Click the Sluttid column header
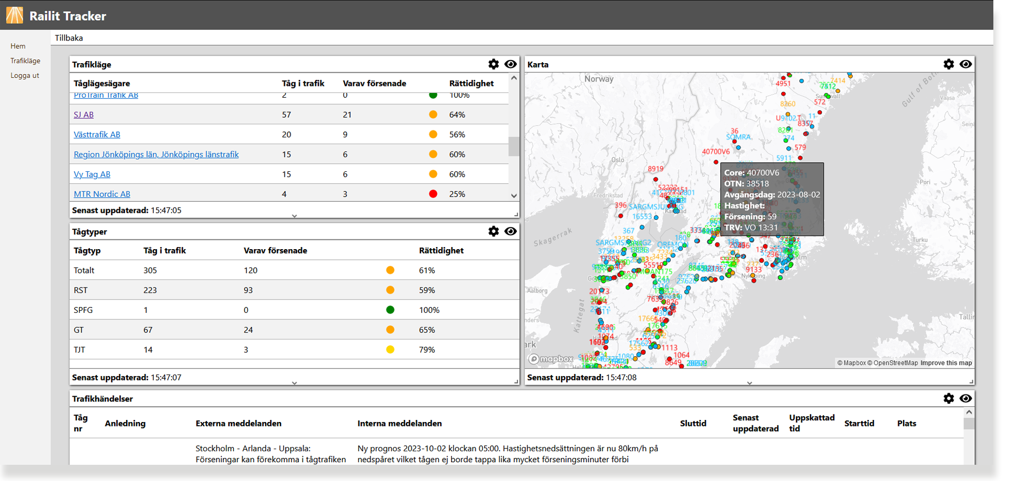This screenshot has width=1028, height=481. [x=693, y=424]
